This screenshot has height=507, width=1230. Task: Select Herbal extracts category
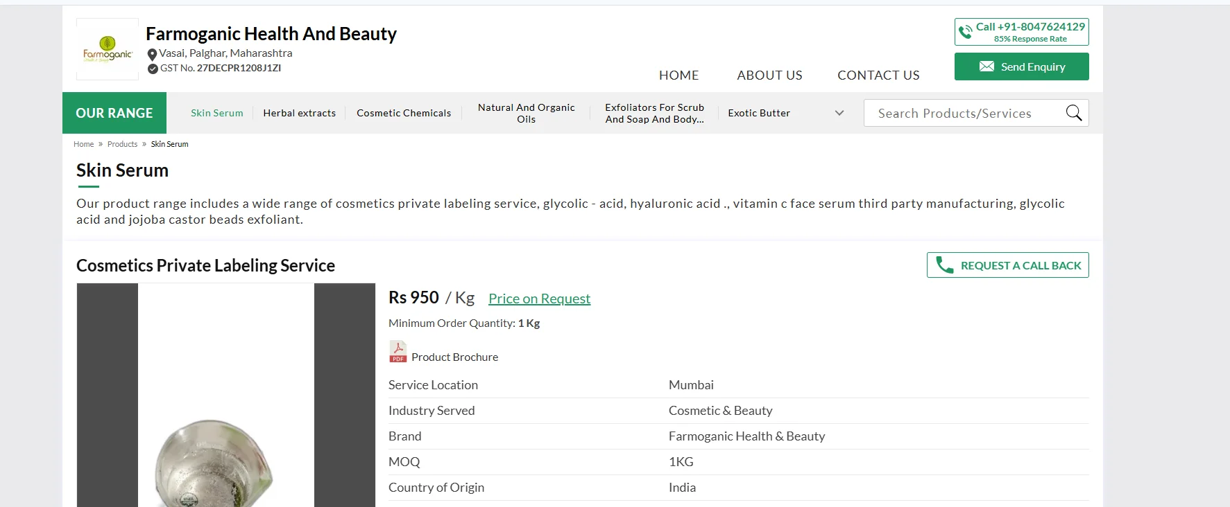click(x=299, y=113)
